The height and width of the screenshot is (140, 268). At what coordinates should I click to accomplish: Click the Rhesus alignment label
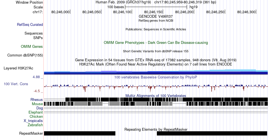pos(37,100)
